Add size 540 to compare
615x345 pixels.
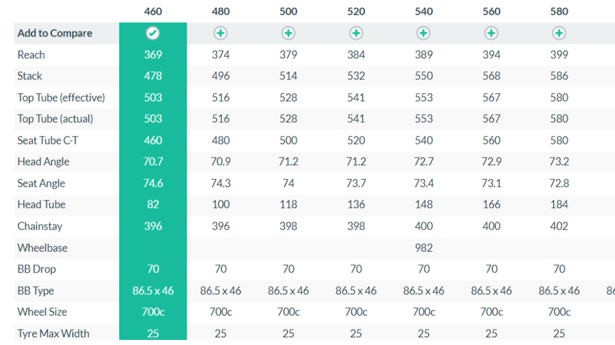[x=424, y=33]
